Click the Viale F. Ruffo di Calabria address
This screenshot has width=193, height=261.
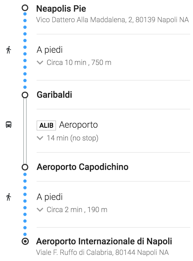click(103, 252)
